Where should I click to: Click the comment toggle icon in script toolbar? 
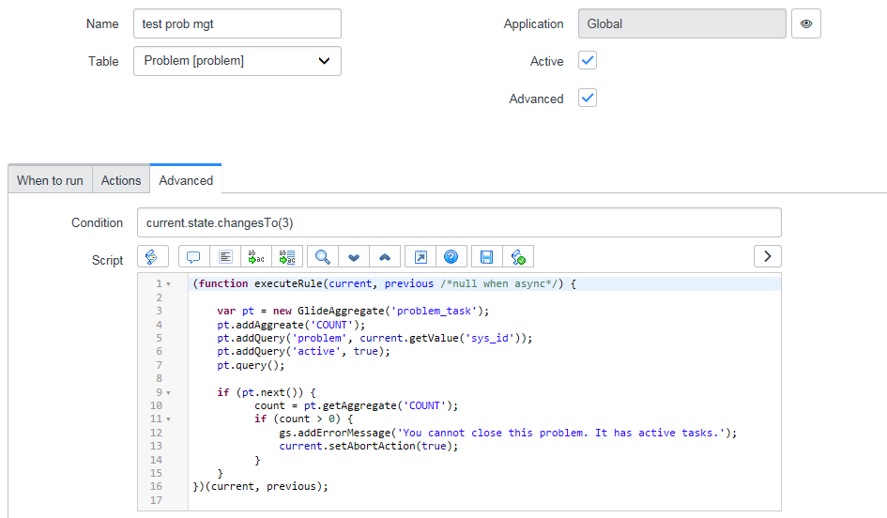(x=194, y=257)
